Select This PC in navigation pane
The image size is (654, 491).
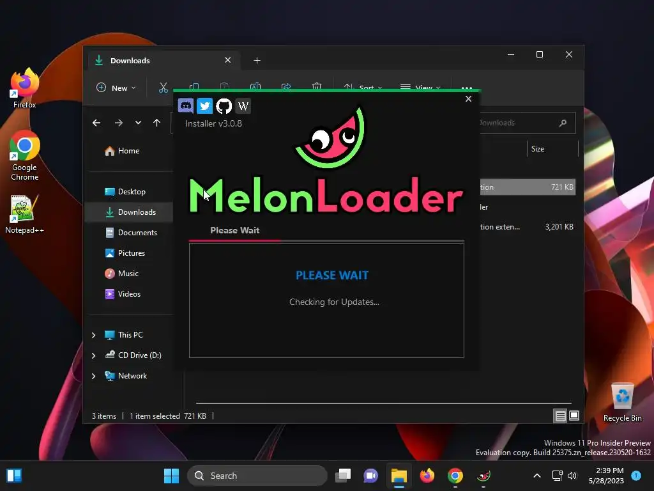pos(124,335)
